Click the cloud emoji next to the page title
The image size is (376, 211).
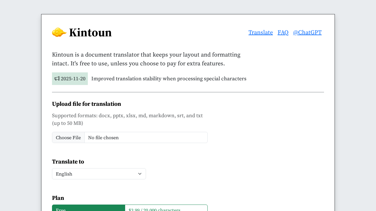pyautogui.click(x=59, y=33)
